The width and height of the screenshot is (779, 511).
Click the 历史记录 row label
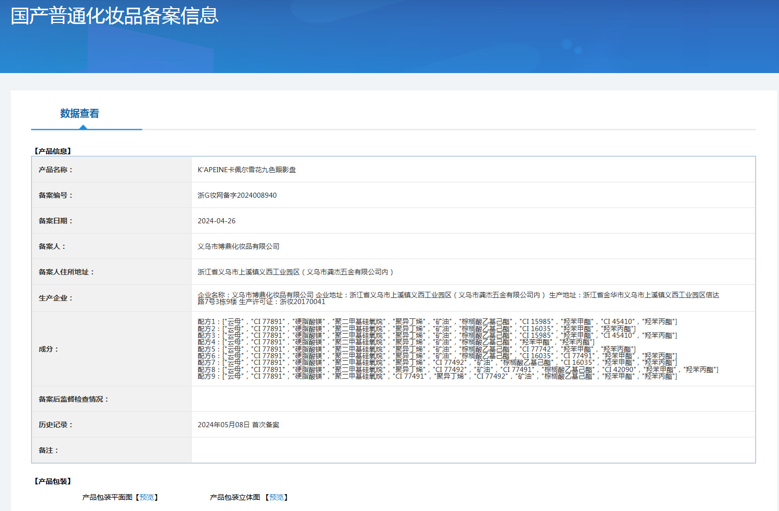[x=56, y=425]
